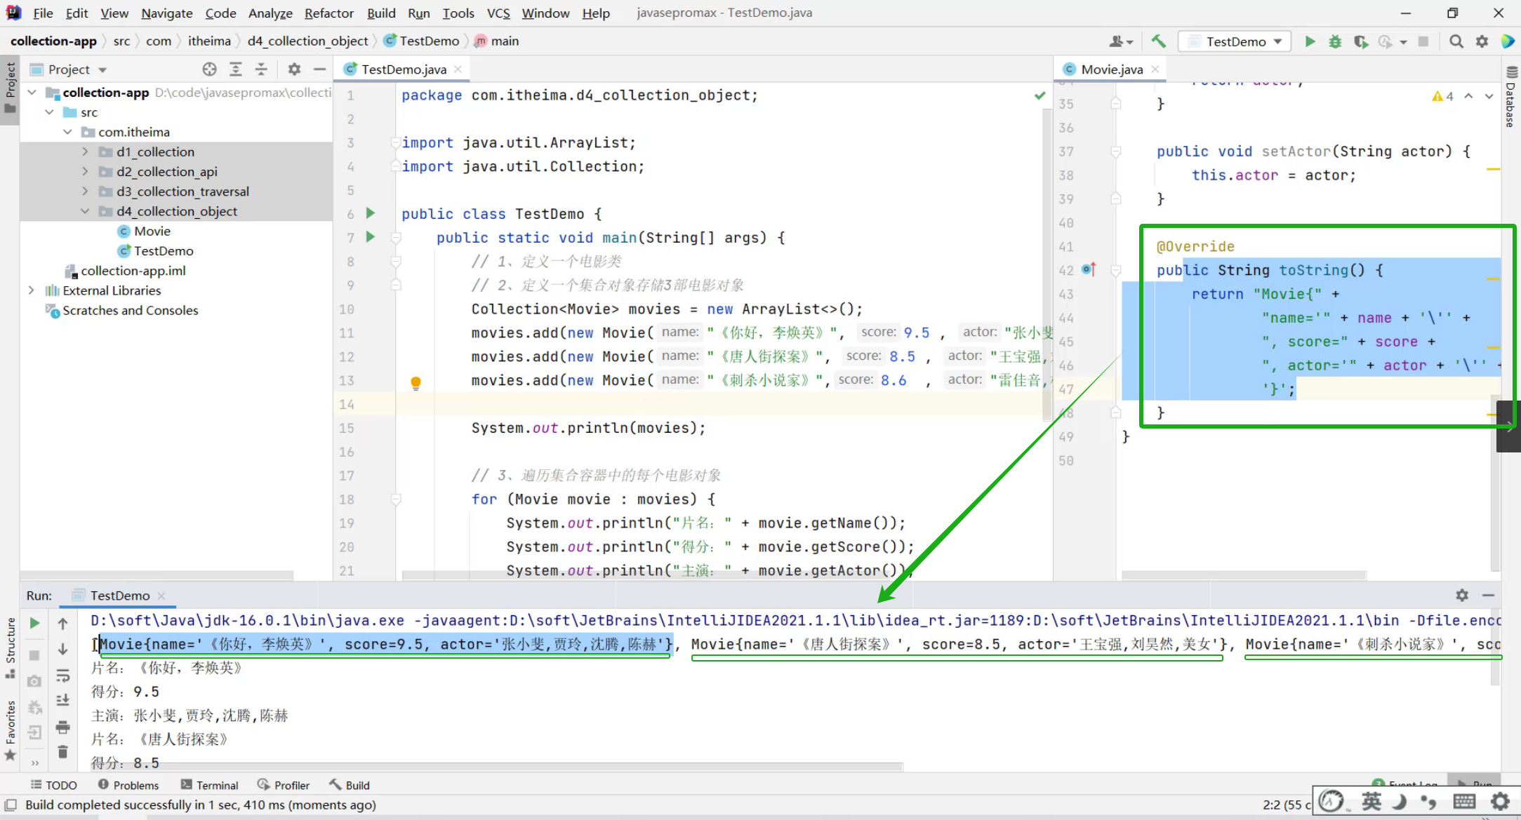Click the Locate/Select Opened File target icon
Image resolution: width=1521 pixels, height=820 pixels.
tap(209, 69)
